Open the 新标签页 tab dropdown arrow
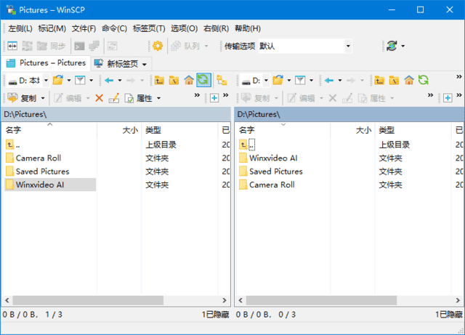Image resolution: width=465 pixels, height=335 pixels. (x=145, y=64)
